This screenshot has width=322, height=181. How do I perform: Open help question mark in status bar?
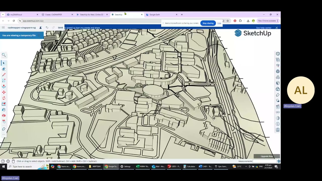[x=3, y=161]
